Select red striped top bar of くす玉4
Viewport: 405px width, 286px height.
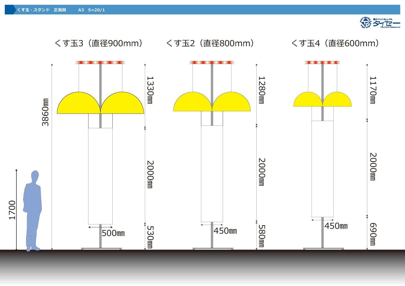[322, 62]
